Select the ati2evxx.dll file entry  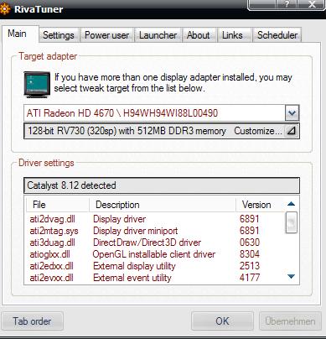51,278
